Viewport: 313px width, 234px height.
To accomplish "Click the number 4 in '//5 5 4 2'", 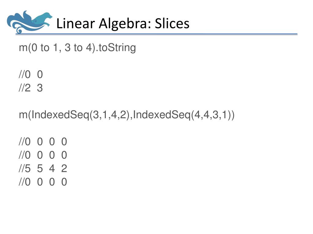I will pos(52,168).
